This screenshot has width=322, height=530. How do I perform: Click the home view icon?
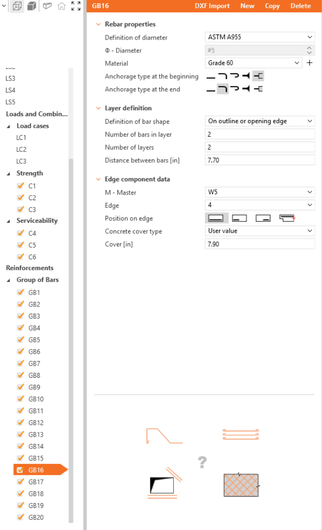point(61,6)
